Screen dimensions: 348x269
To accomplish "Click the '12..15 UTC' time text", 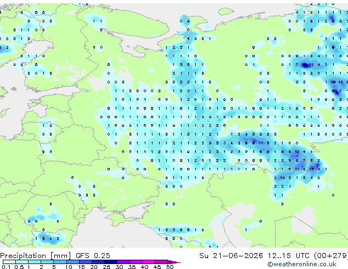I will click(289, 256).
